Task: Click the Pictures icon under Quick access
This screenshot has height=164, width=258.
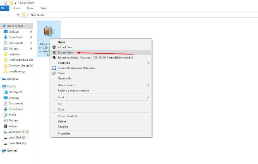Action: (6, 49)
